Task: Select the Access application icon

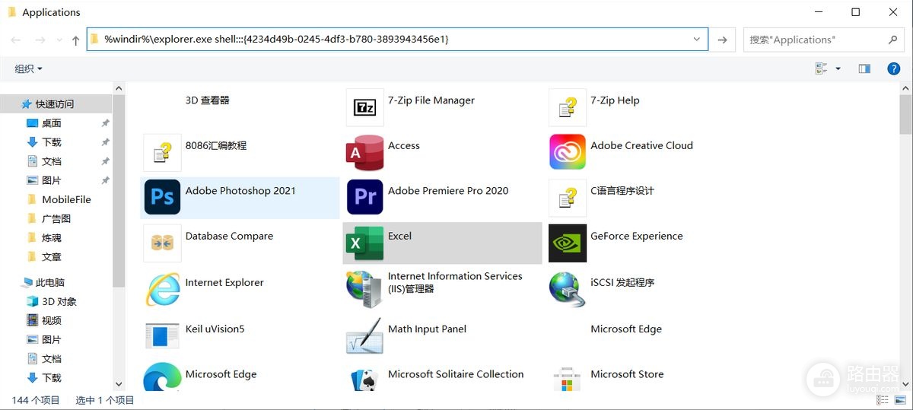Action: pos(365,152)
